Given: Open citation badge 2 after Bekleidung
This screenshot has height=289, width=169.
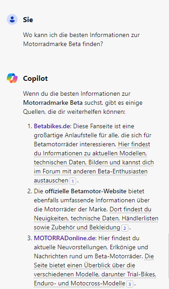Looking at the screenshot, I should 125,228.
